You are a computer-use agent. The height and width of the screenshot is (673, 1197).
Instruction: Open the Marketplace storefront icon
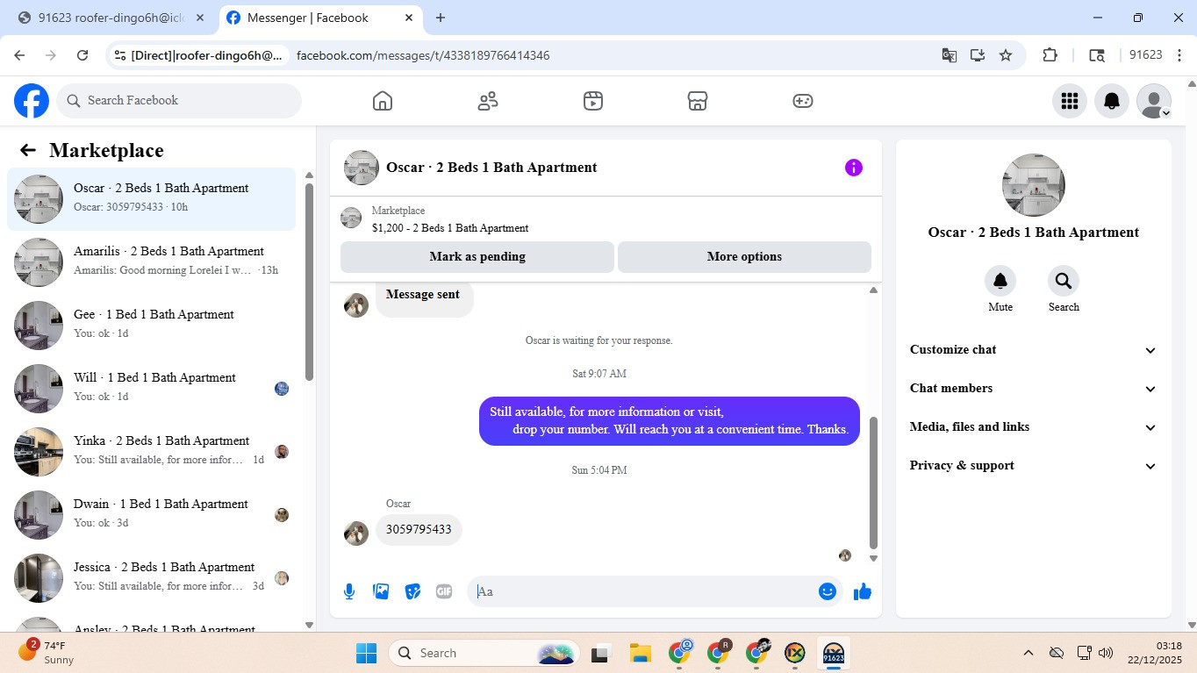(698, 101)
